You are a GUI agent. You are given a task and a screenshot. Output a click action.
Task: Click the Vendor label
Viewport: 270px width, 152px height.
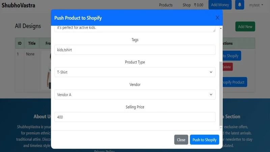click(135, 84)
